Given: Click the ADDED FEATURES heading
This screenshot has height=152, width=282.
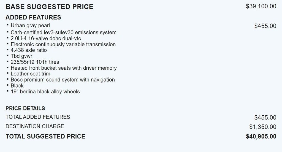Looking at the screenshot, I should tap(33, 18).
